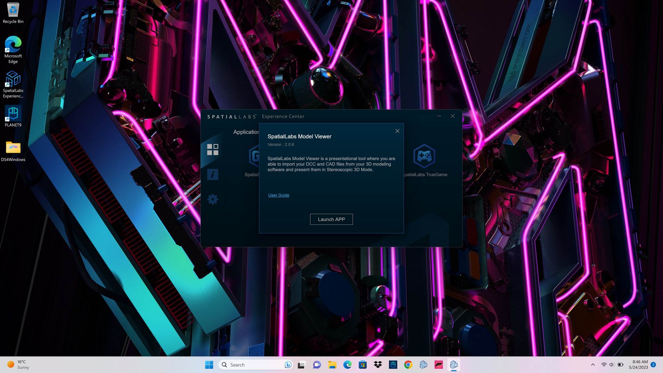Close the Experience Center window

click(452, 116)
